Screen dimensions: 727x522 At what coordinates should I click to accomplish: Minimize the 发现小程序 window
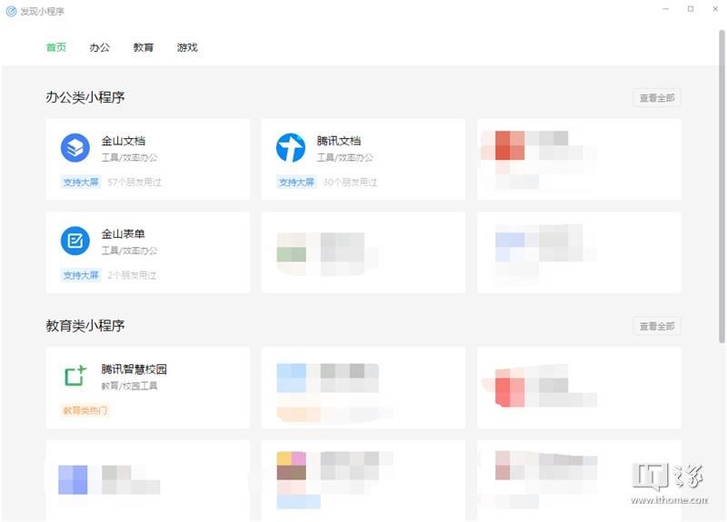point(666,9)
